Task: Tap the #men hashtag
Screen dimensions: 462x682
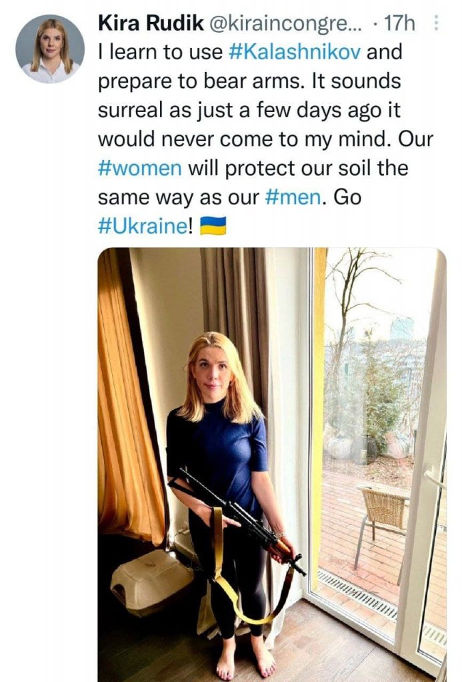Action: tap(297, 198)
